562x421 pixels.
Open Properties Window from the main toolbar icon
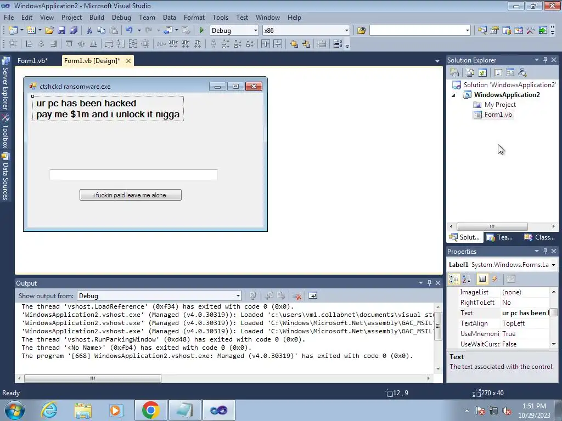(x=494, y=31)
